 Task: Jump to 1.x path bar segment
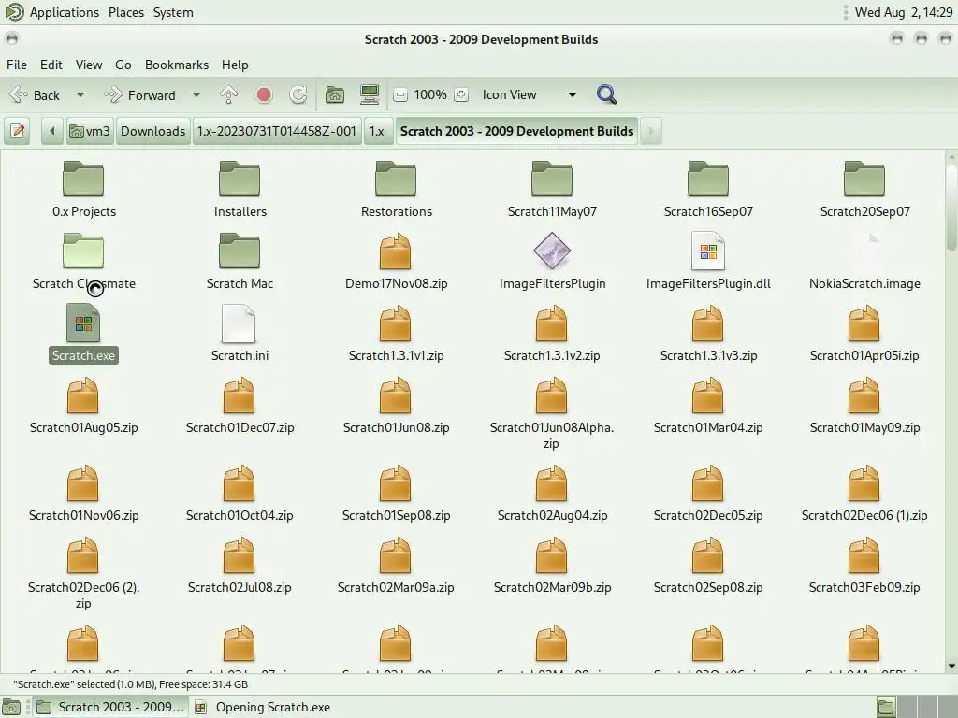[377, 131]
